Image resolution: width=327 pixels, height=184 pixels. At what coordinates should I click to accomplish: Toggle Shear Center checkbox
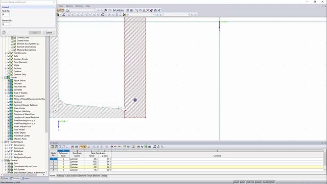coord(9,108)
